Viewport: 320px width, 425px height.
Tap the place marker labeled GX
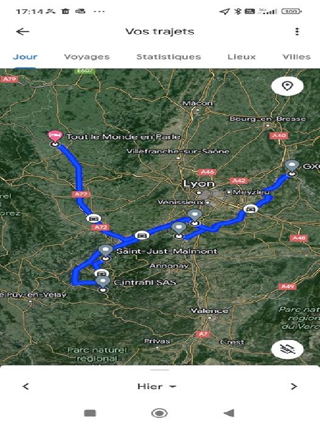click(292, 166)
